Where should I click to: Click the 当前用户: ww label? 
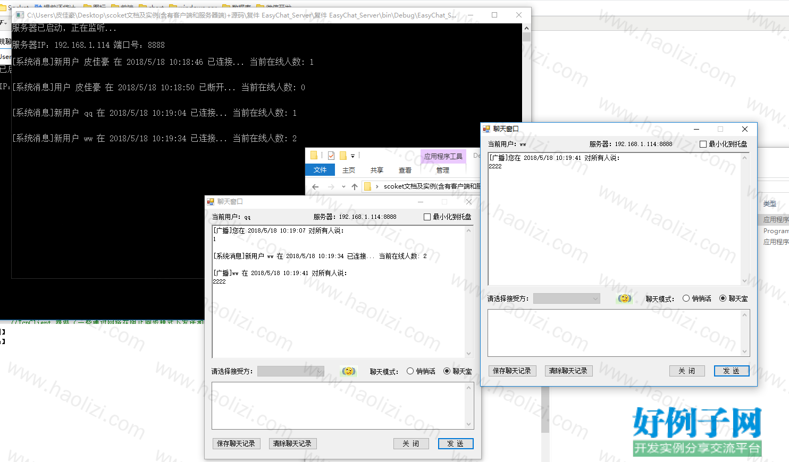point(507,144)
